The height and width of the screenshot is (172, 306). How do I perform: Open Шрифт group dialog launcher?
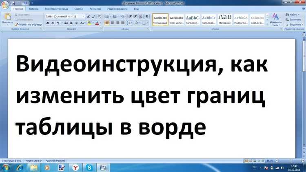tap(101, 29)
